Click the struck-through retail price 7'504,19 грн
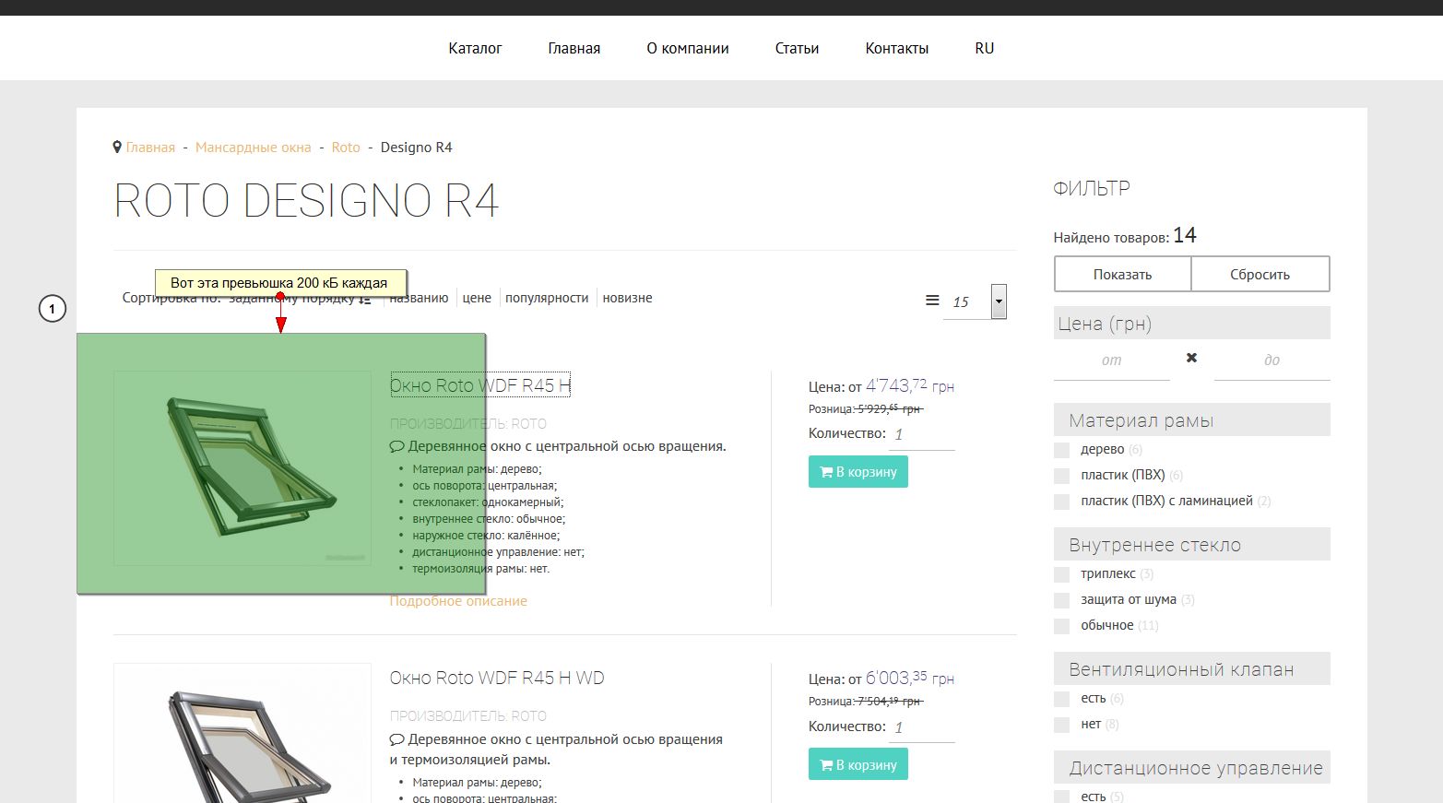The width and height of the screenshot is (1443, 803). coord(890,701)
